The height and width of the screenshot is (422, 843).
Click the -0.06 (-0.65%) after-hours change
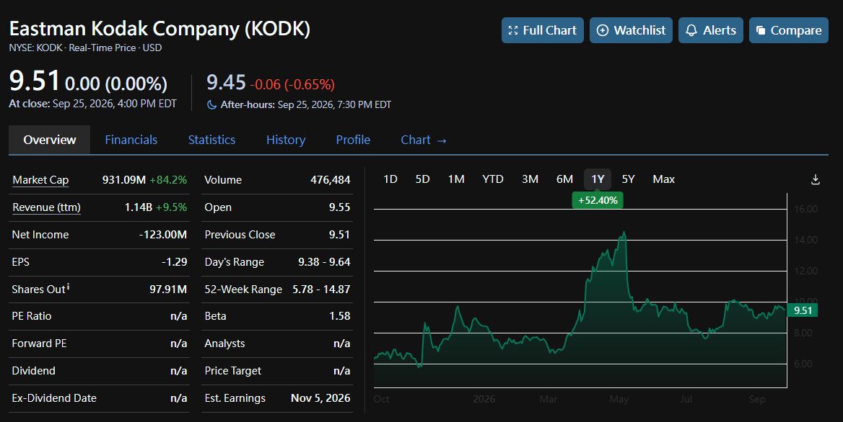coord(292,85)
